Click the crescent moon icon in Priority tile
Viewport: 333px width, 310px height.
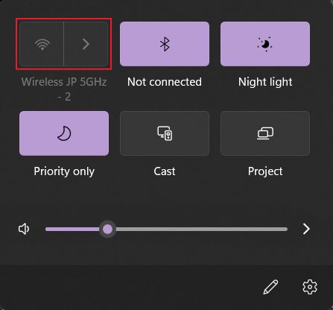pos(64,133)
